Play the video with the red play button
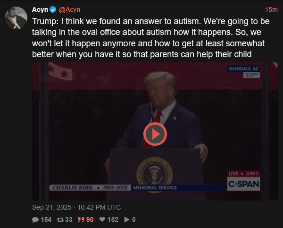283x228 pixels. coord(155,134)
